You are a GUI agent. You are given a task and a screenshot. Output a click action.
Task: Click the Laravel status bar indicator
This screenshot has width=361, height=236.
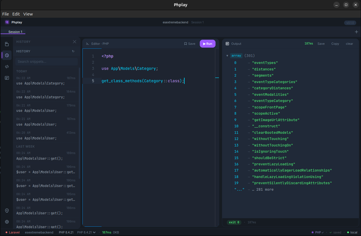pos(12,232)
